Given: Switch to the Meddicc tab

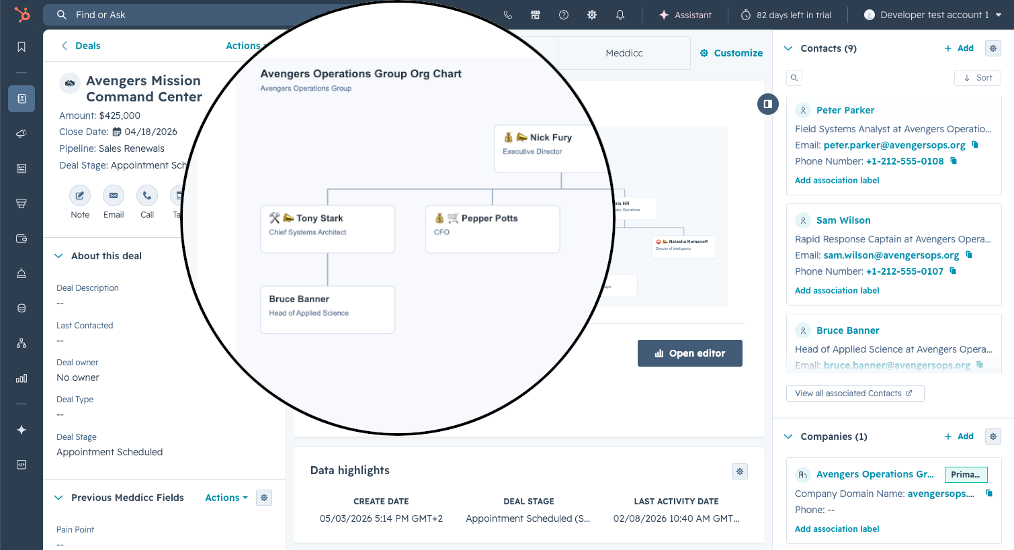Looking at the screenshot, I should (x=624, y=53).
